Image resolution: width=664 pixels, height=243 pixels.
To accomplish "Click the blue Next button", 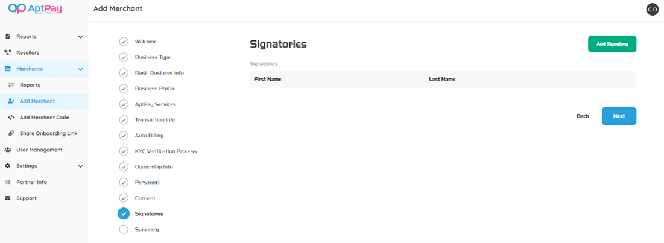I will [x=619, y=116].
